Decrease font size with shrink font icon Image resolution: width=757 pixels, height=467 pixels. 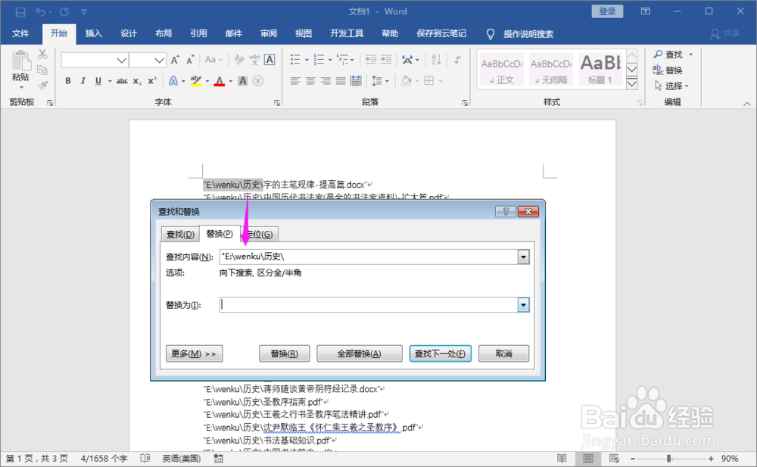(x=190, y=60)
